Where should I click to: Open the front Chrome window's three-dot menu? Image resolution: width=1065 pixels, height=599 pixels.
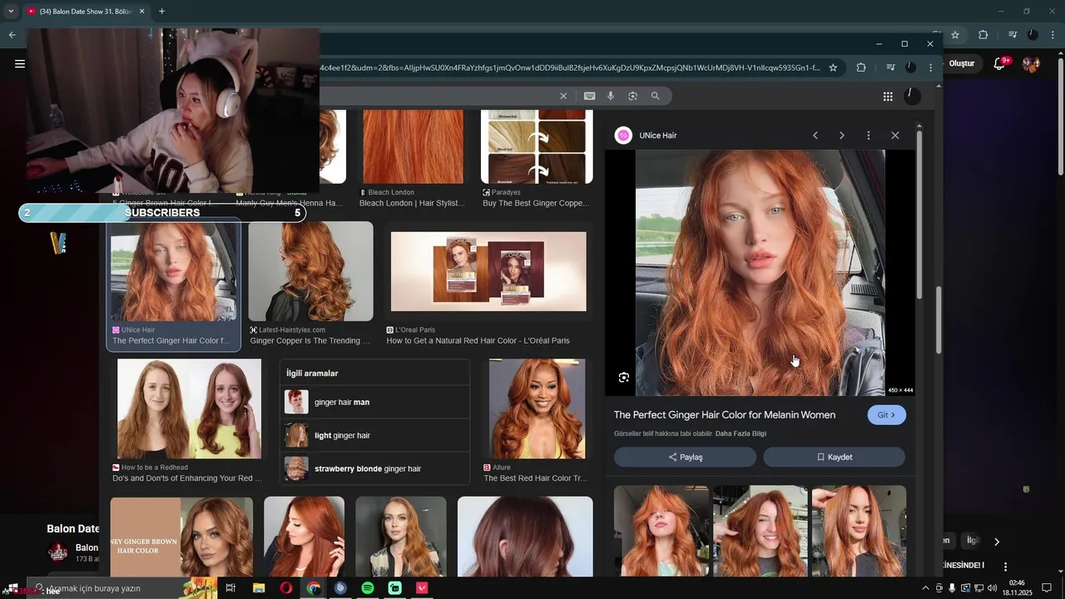tap(931, 67)
